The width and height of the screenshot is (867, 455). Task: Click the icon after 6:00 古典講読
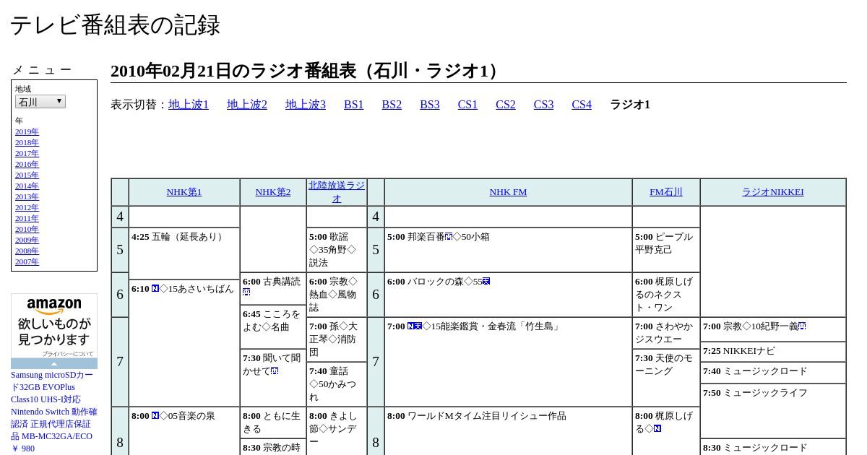(x=246, y=292)
